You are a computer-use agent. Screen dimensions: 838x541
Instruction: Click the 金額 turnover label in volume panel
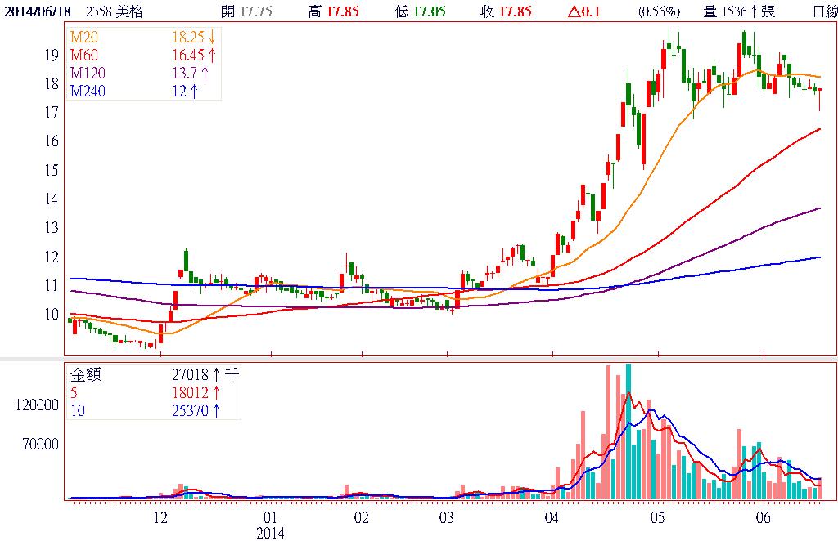[x=85, y=374]
